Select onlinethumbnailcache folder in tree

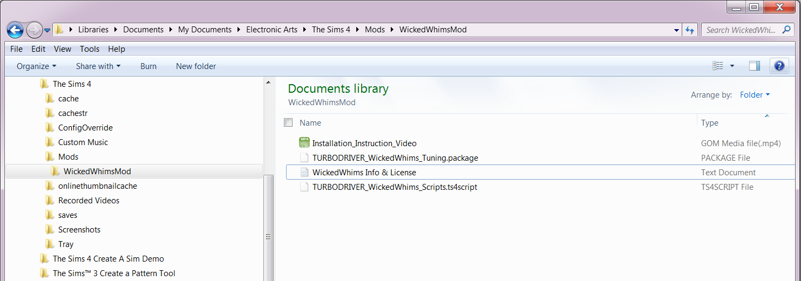(x=98, y=186)
